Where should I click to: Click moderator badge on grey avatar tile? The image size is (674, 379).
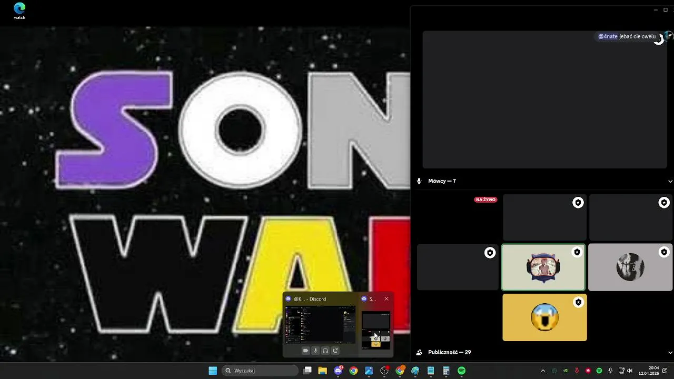tap(664, 252)
